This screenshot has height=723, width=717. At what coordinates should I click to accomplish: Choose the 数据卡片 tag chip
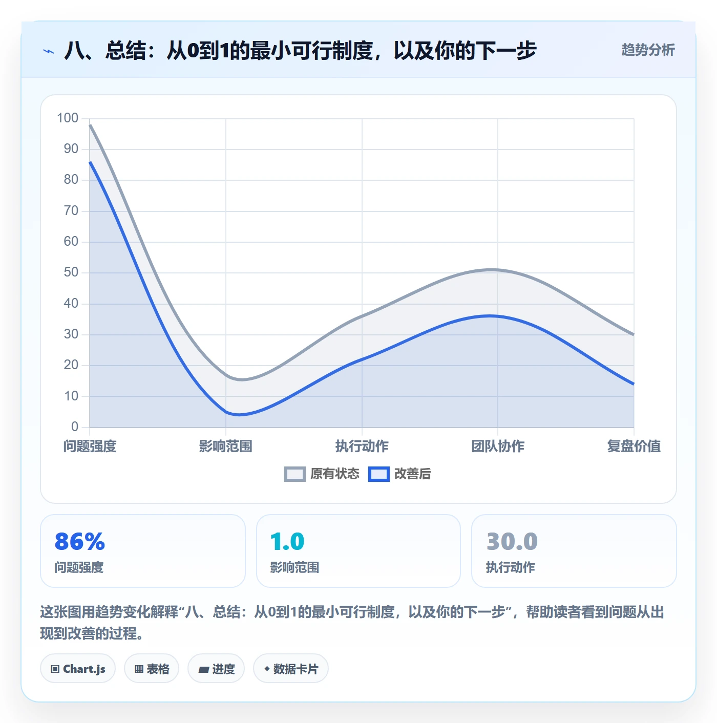coord(291,669)
